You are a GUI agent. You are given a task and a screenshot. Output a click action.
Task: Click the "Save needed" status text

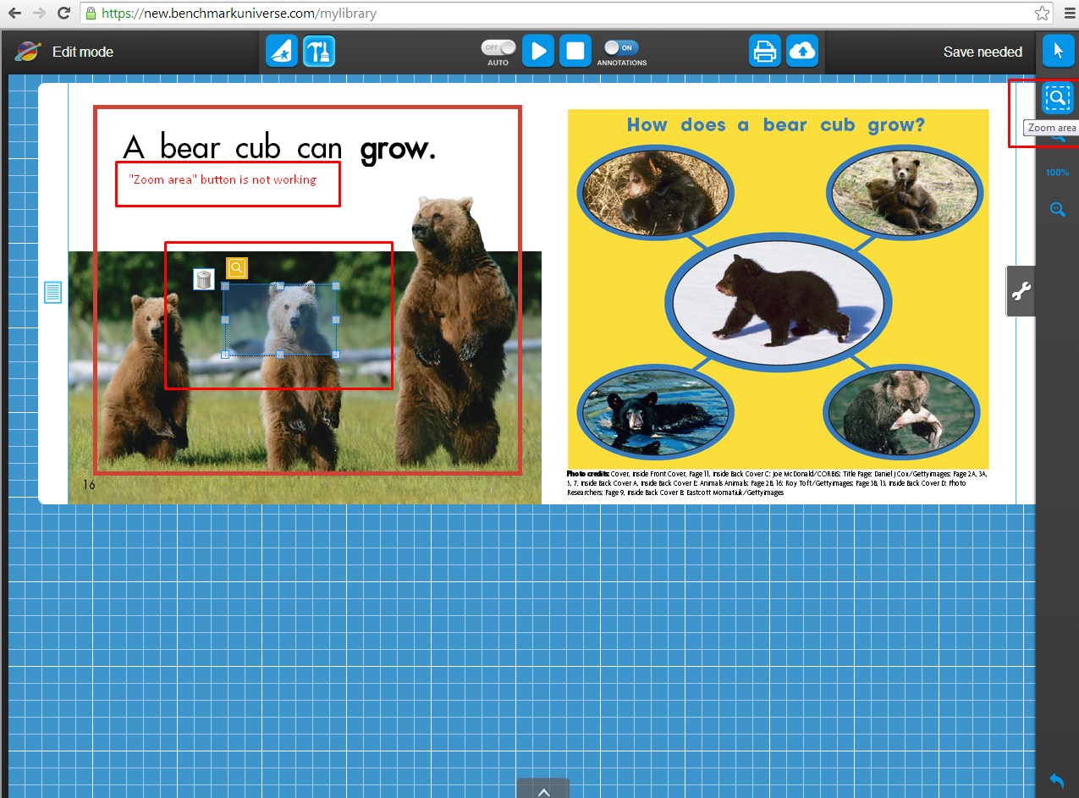983,52
